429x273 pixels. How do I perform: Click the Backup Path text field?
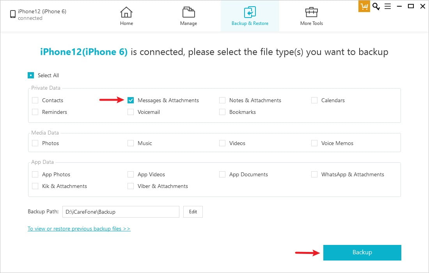(x=121, y=211)
